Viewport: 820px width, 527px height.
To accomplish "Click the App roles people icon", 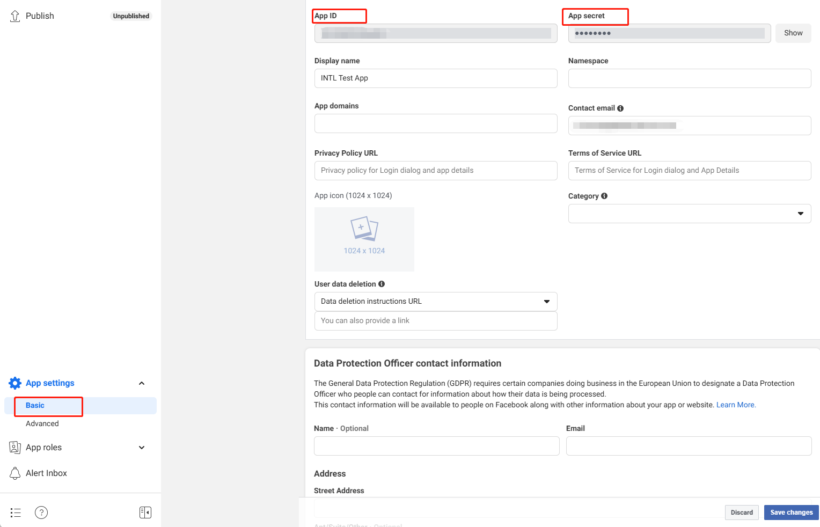I will 15,447.
